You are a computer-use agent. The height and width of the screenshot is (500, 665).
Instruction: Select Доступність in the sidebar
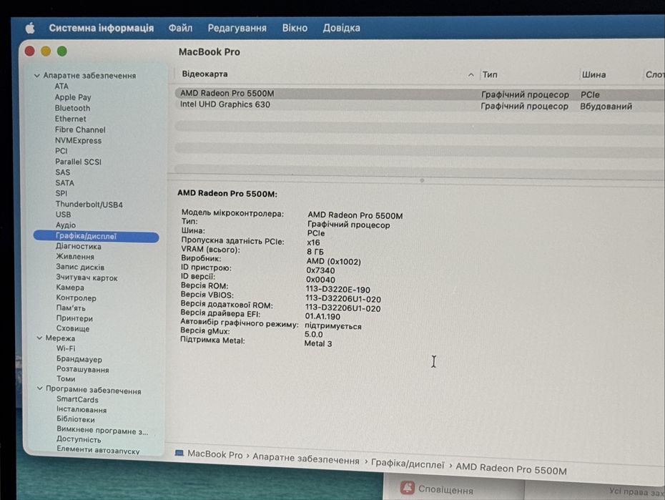(x=79, y=440)
